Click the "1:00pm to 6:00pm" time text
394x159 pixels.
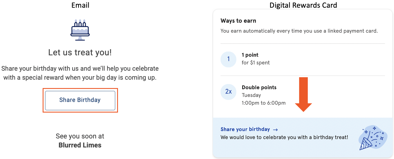click(264, 103)
